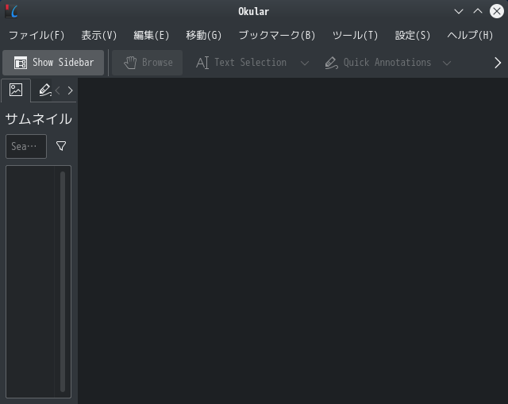Open the ファイル(F) menu
The image size is (508, 404).
pos(37,35)
